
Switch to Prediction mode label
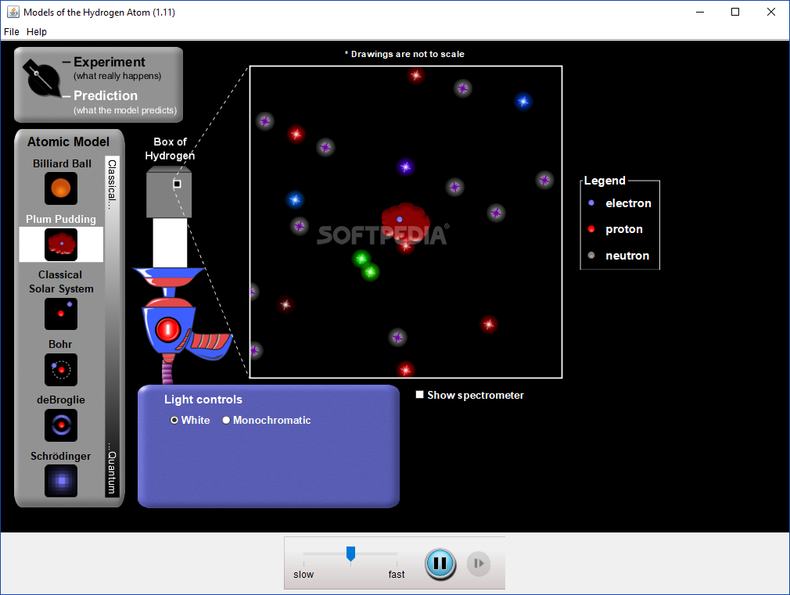click(x=106, y=95)
